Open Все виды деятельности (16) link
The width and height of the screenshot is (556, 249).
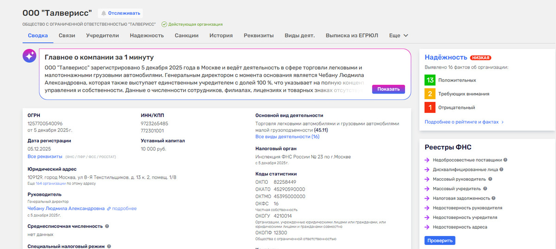(287, 137)
